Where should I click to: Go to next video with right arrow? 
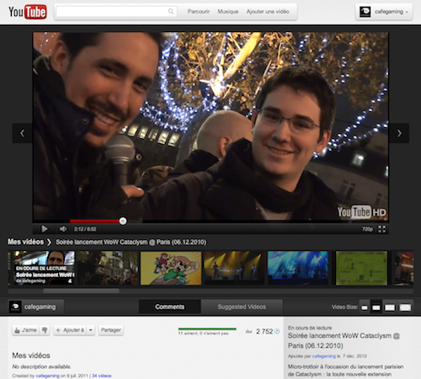click(x=399, y=133)
